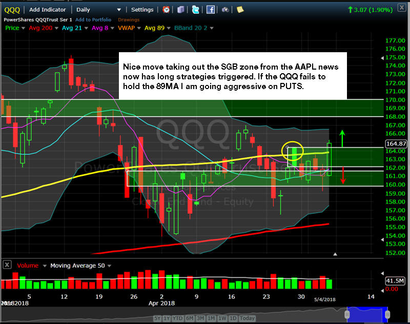This screenshot has width=410, height=324.
Task: Click the binoculars icon in toolbar
Action: click(225, 10)
